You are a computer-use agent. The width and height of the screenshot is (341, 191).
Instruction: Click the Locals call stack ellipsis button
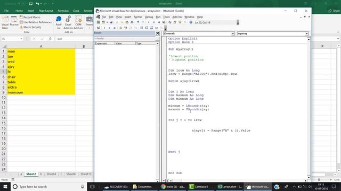point(158,38)
